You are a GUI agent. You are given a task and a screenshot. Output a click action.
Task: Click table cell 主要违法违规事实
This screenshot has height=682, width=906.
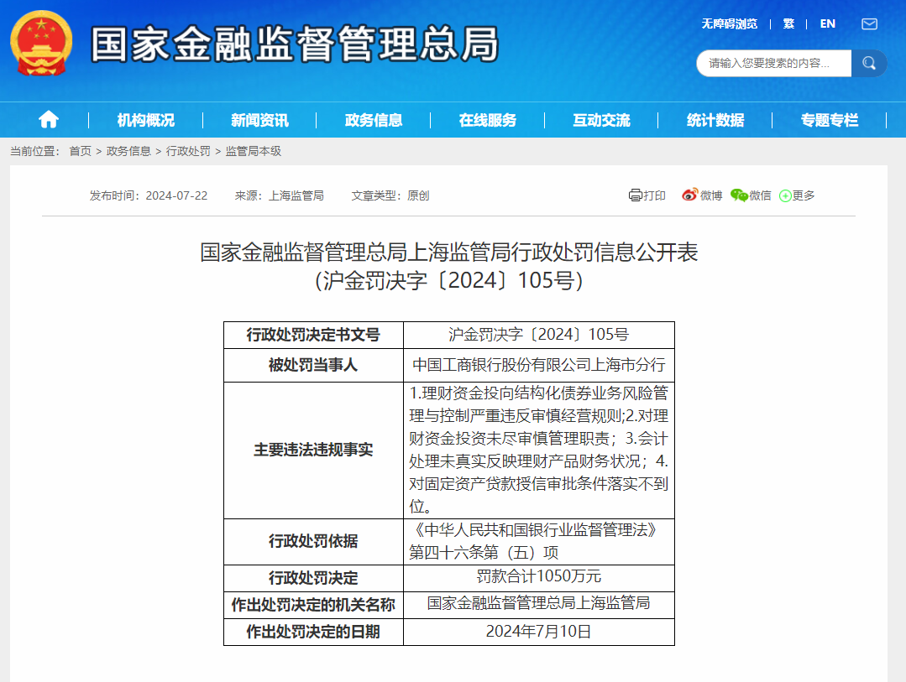click(x=313, y=450)
